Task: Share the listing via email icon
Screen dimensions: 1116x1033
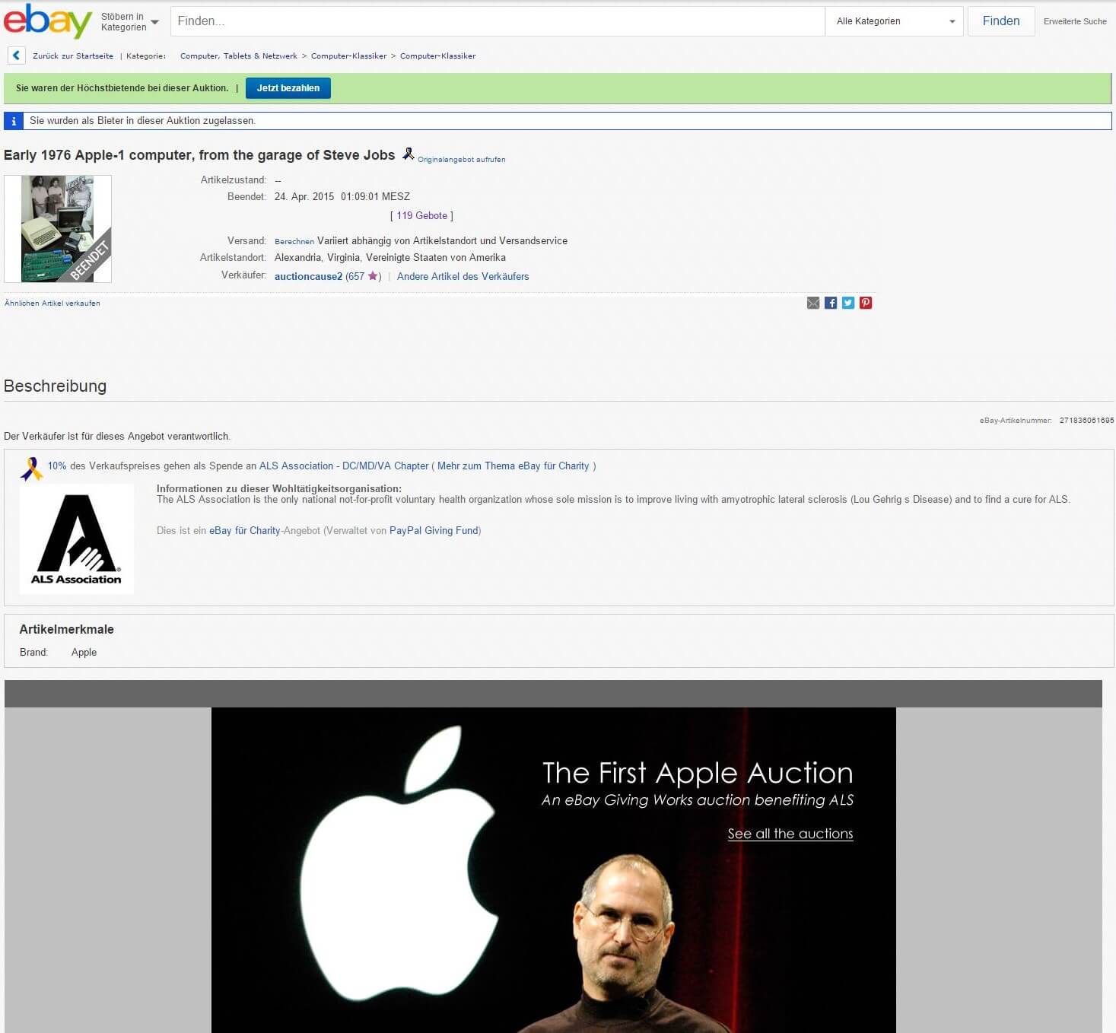Action: (813, 303)
